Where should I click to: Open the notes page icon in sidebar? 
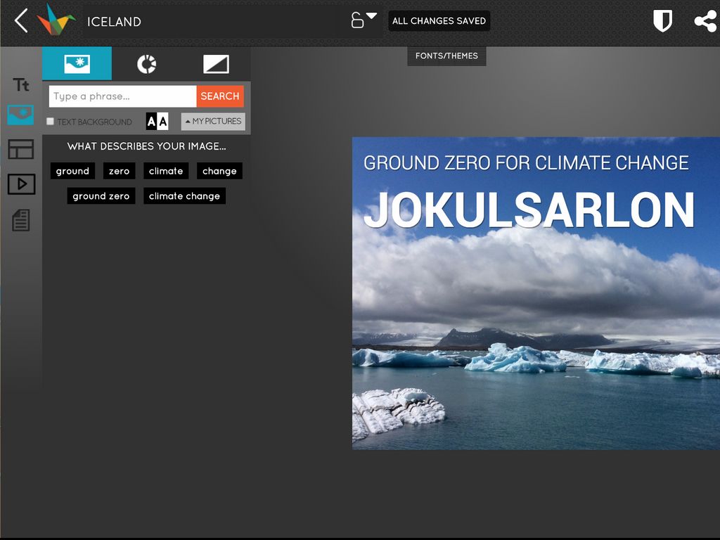pyautogui.click(x=21, y=221)
